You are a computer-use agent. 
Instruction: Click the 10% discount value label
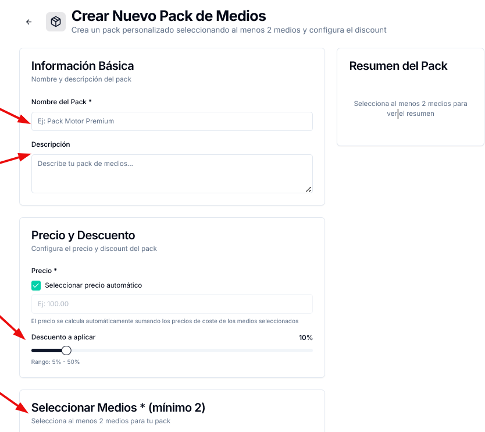[x=303, y=337]
